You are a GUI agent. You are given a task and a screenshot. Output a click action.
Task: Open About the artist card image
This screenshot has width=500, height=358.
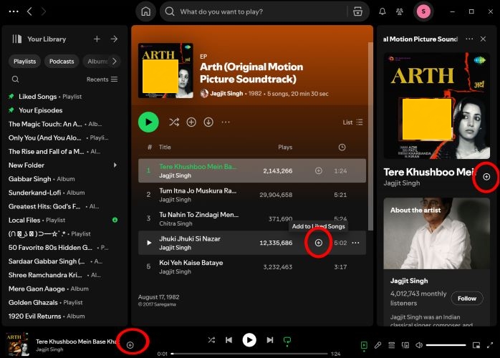click(436, 233)
